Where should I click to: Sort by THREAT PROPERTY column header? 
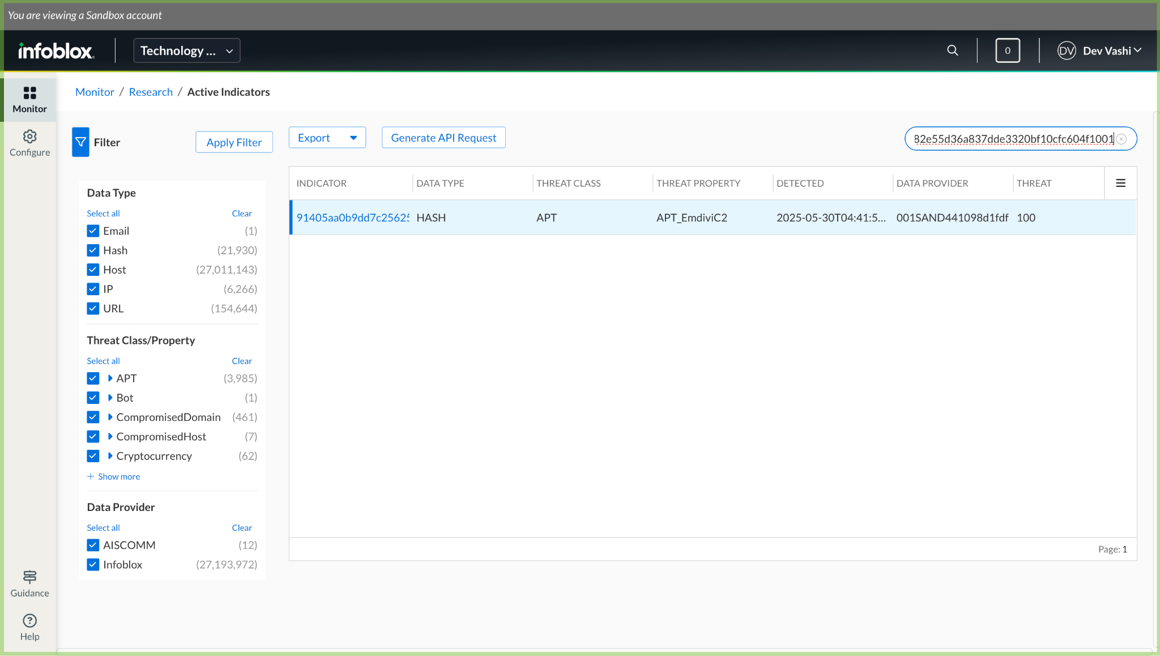(x=698, y=183)
